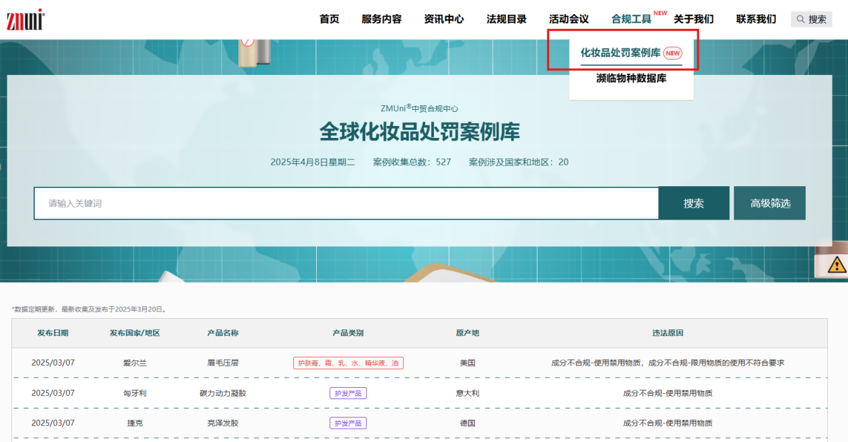Select 化妆品处罚案例库 from the dropdown
This screenshot has width=848, height=442.
coord(620,53)
